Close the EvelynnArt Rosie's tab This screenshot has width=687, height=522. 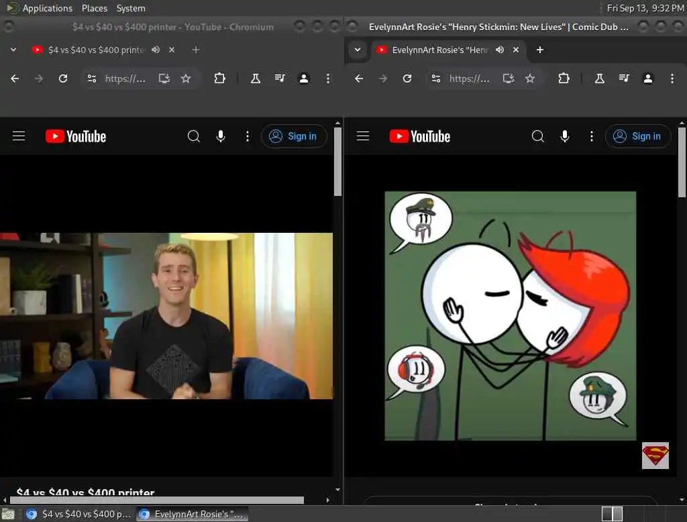coord(516,50)
